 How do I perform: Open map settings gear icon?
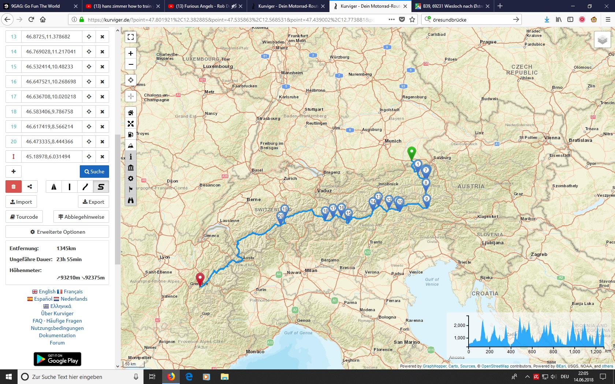click(131, 178)
